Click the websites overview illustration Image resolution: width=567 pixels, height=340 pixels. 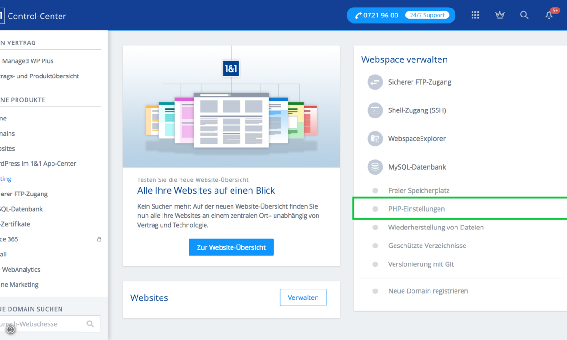click(231, 107)
